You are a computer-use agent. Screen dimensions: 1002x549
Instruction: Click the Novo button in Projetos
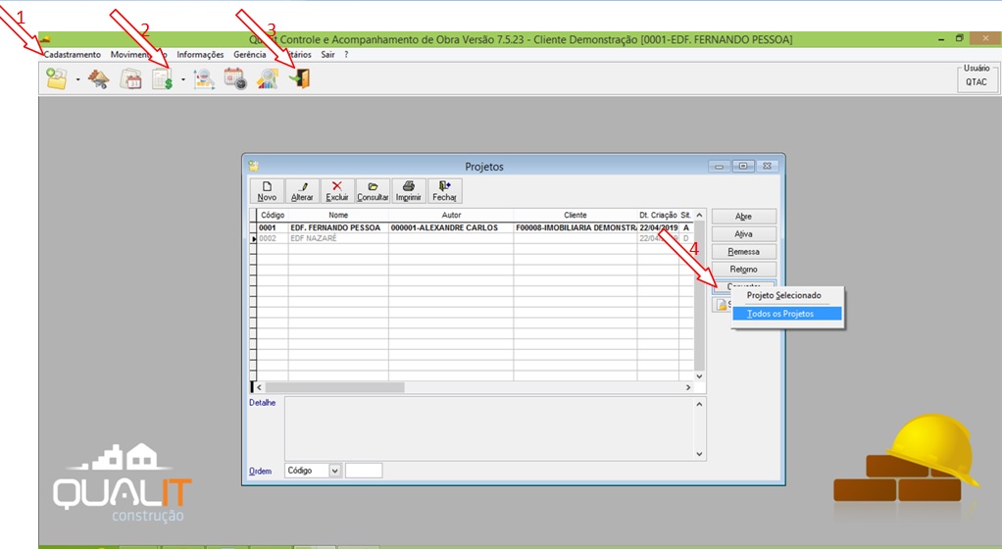(x=267, y=191)
